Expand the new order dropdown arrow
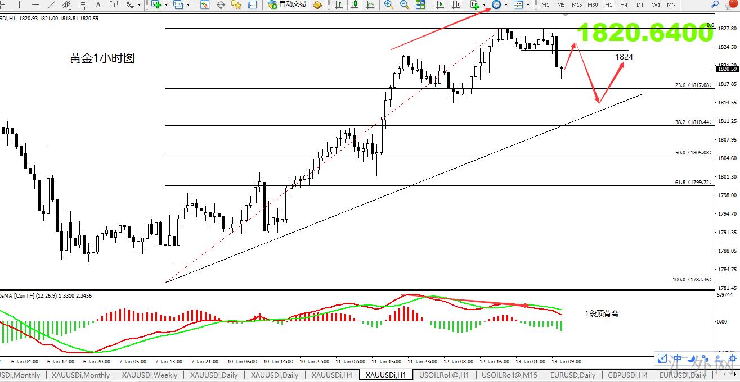740x382 pixels. click(x=166, y=4)
